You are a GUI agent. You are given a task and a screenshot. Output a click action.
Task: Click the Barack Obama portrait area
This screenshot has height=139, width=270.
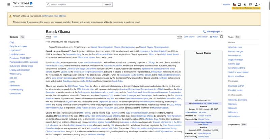[204, 77]
